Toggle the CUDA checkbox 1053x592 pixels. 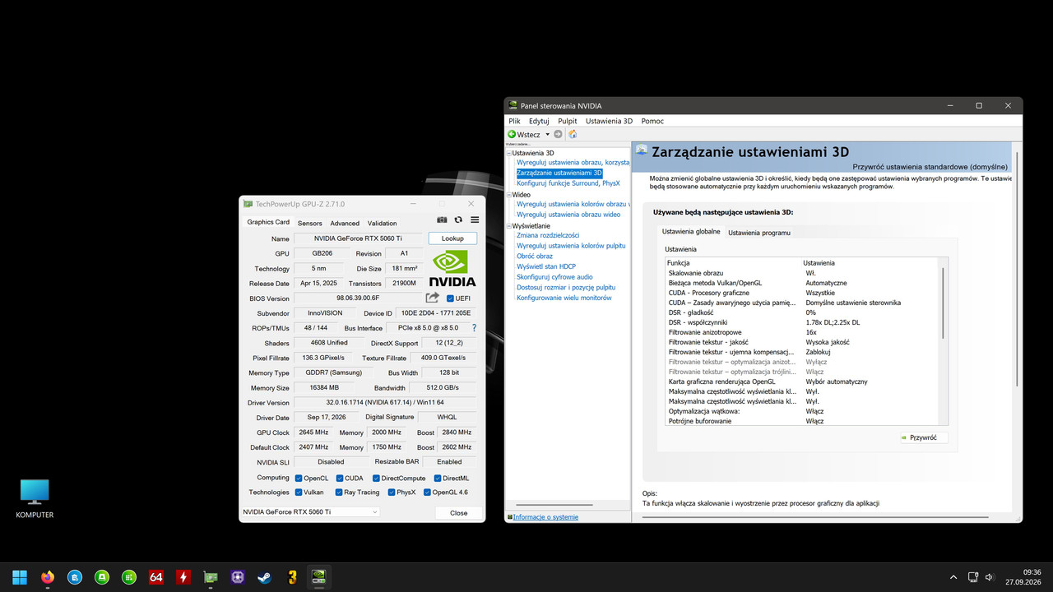[x=340, y=478]
